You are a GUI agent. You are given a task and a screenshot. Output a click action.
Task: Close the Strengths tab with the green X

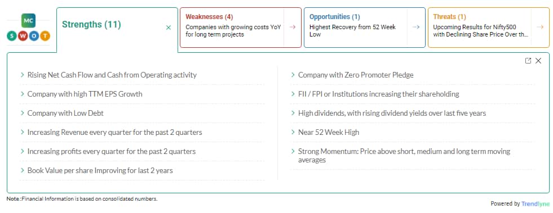(169, 28)
